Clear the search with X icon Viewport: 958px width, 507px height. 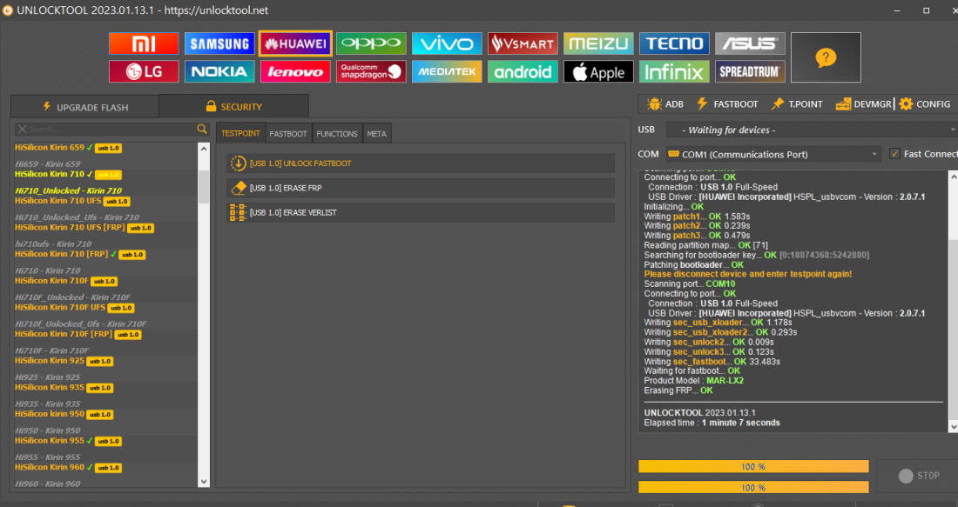pyautogui.click(x=22, y=129)
